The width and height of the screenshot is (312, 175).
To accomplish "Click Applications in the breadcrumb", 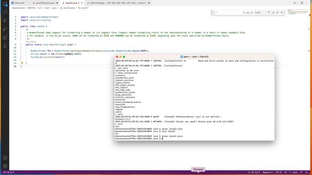I will click(x=19, y=8).
